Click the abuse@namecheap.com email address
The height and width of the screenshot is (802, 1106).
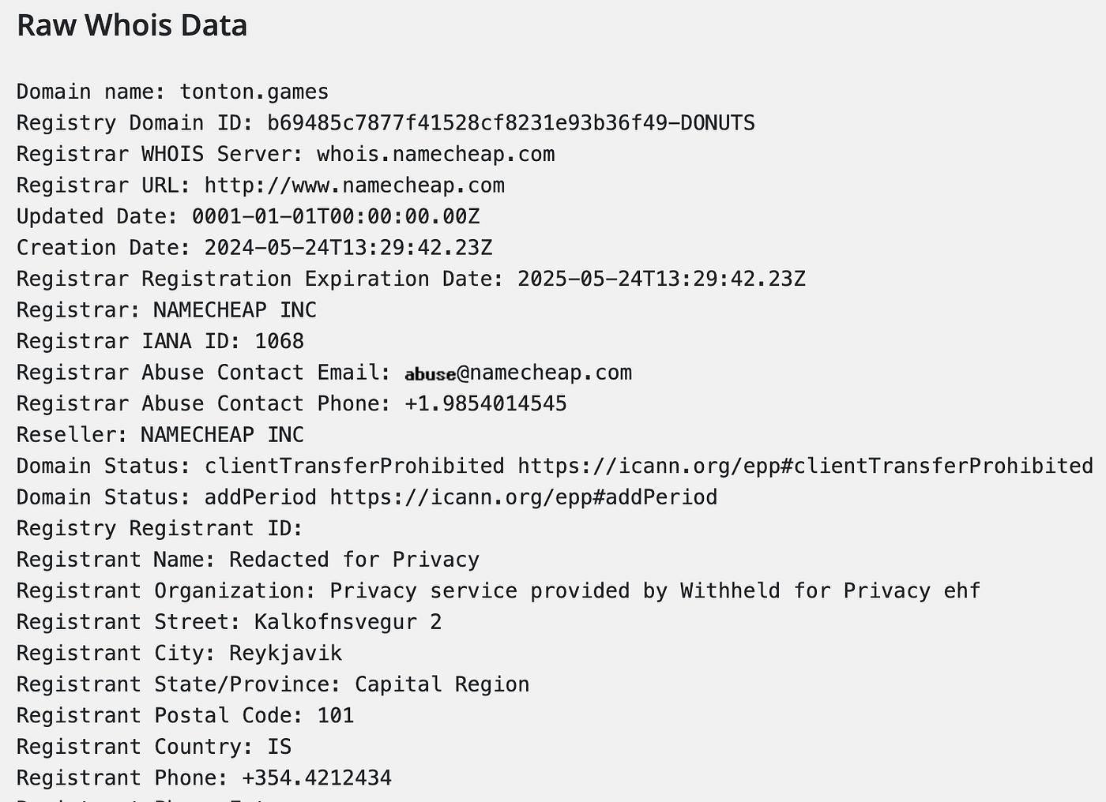pos(518,373)
